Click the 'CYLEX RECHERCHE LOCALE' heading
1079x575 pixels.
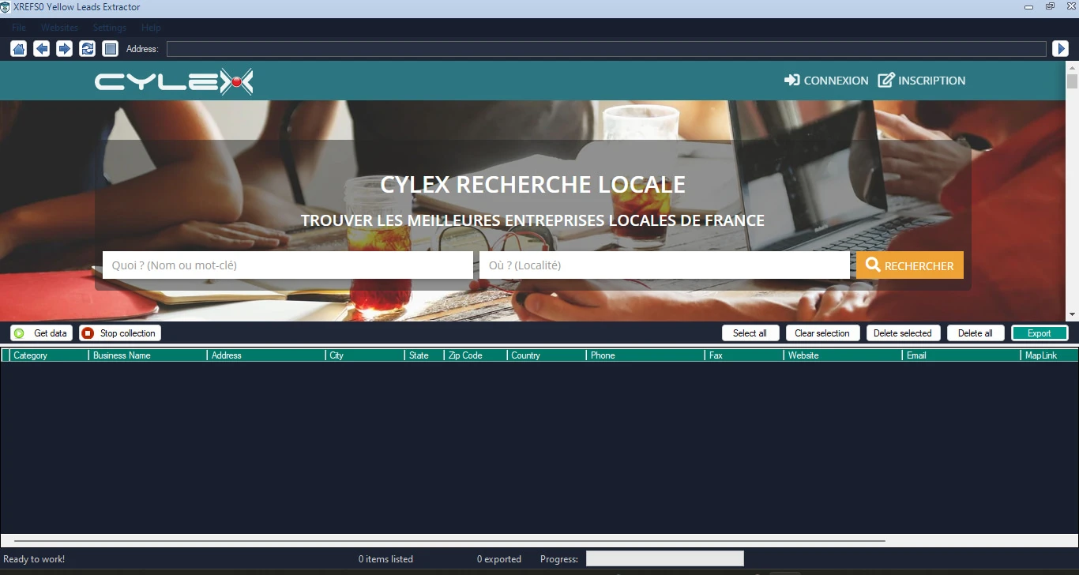pyautogui.click(x=533, y=184)
